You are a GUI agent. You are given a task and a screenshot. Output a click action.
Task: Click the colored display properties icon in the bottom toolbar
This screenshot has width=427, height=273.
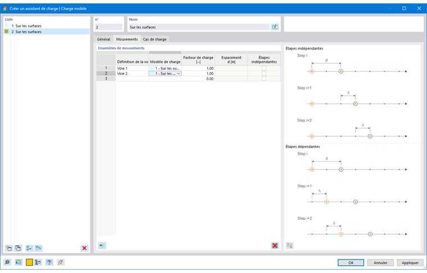38,262
